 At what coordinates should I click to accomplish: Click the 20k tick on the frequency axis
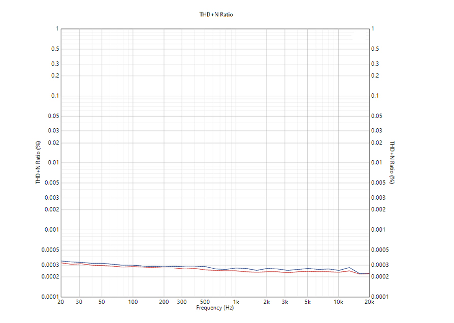(x=370, y=302)
